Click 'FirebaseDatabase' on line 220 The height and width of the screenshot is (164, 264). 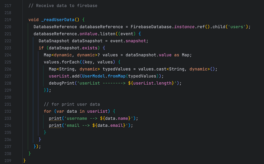[x=151, y=27]
